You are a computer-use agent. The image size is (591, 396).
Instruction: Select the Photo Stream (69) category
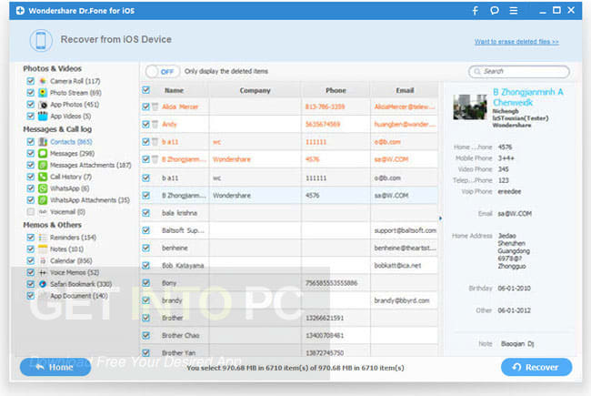75,93
